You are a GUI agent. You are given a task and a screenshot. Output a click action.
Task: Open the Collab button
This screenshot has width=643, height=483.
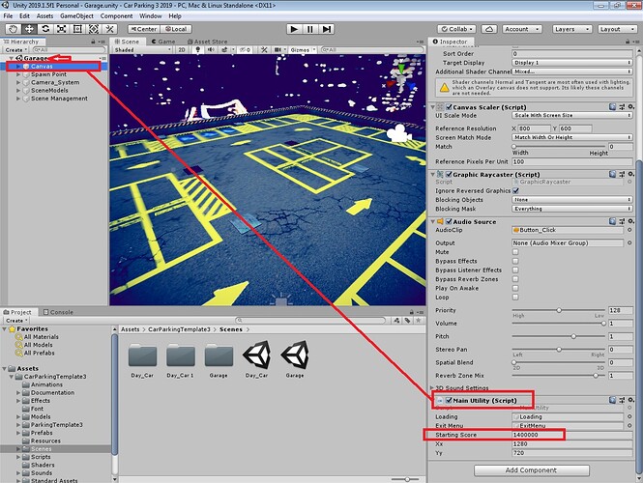[x=456, y=29]
